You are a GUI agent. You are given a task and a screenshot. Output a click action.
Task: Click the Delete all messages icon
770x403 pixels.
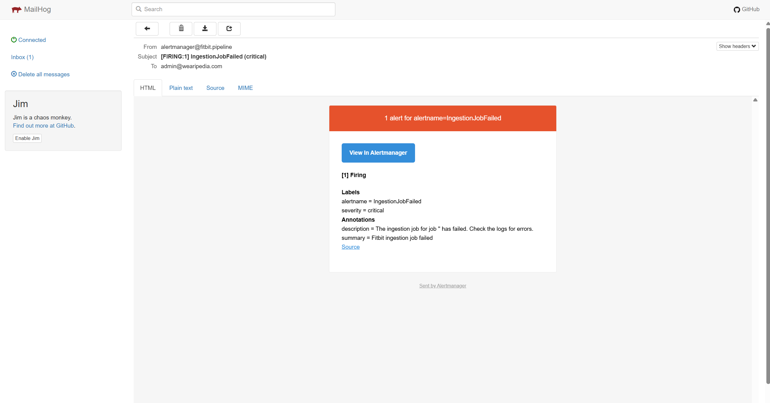coord(14,74)
